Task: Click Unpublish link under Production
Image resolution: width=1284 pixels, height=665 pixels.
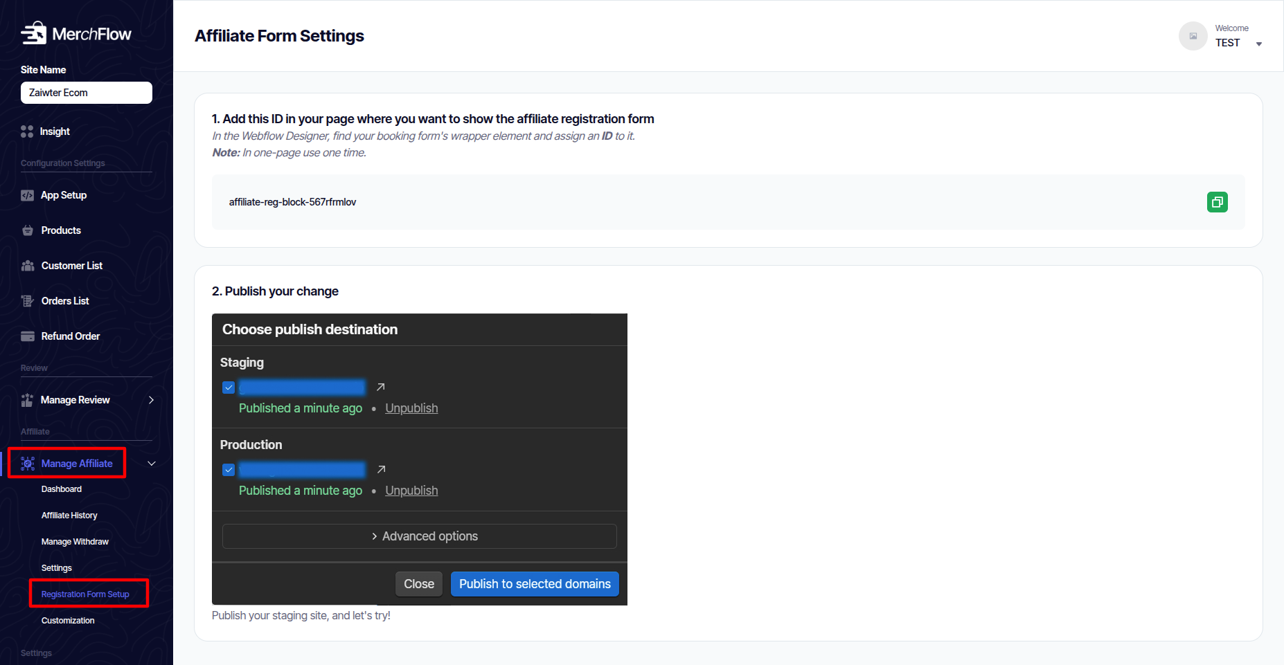Action: (411, 491)
